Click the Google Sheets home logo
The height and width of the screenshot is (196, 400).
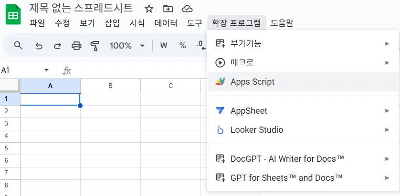click(x=13, y=14)
